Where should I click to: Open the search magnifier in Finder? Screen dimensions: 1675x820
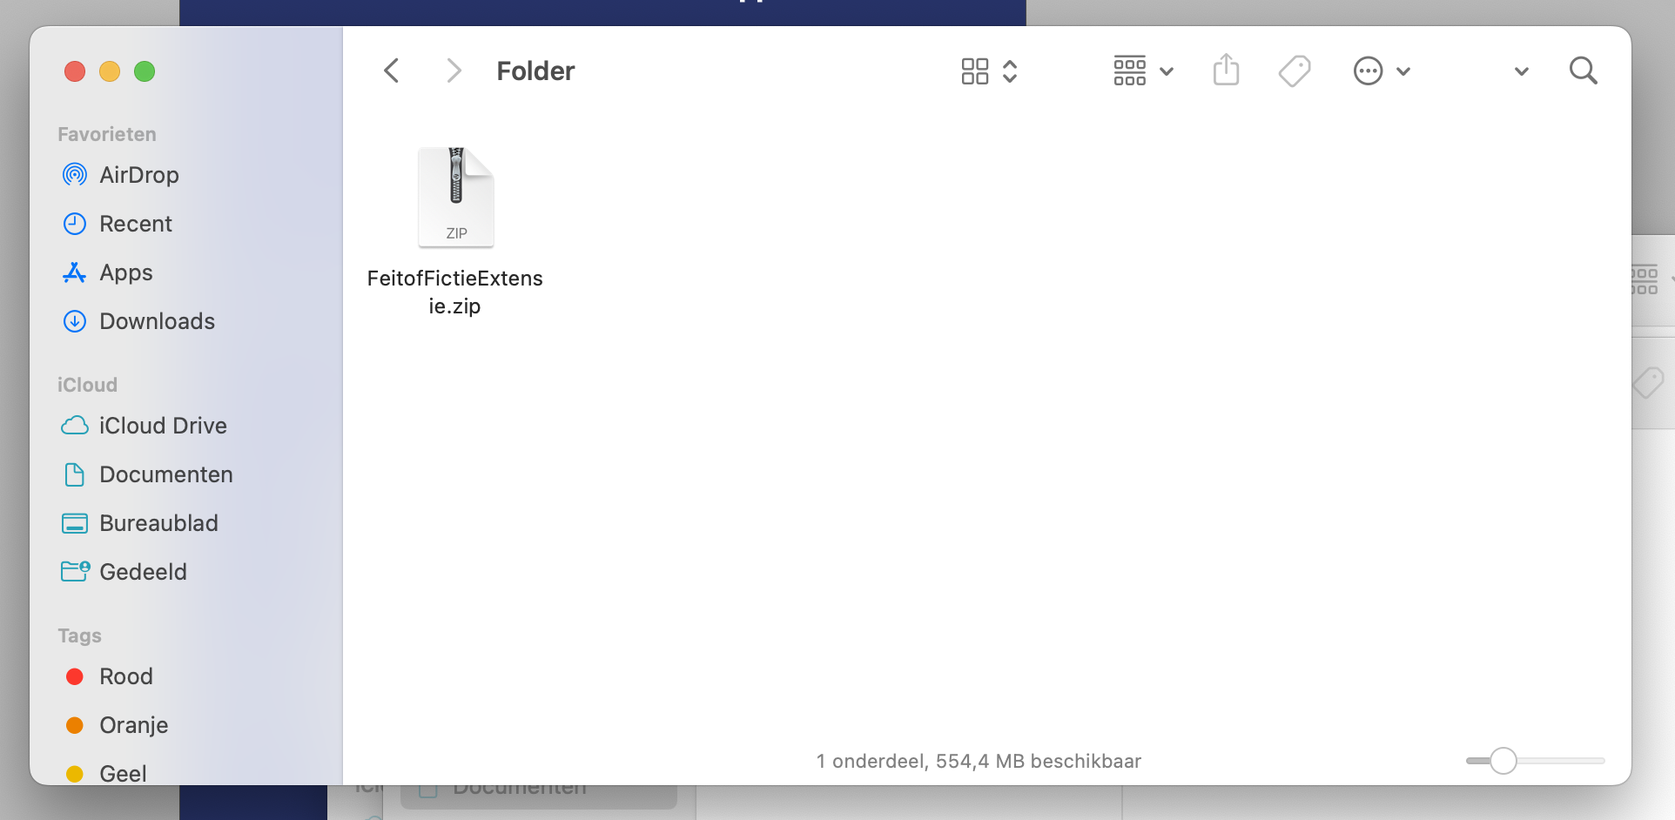pyautogui.click(x=1583, y=71)
